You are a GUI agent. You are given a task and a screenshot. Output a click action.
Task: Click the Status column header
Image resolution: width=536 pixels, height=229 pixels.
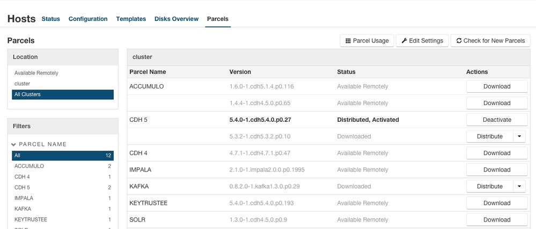(x=346, y=72)
